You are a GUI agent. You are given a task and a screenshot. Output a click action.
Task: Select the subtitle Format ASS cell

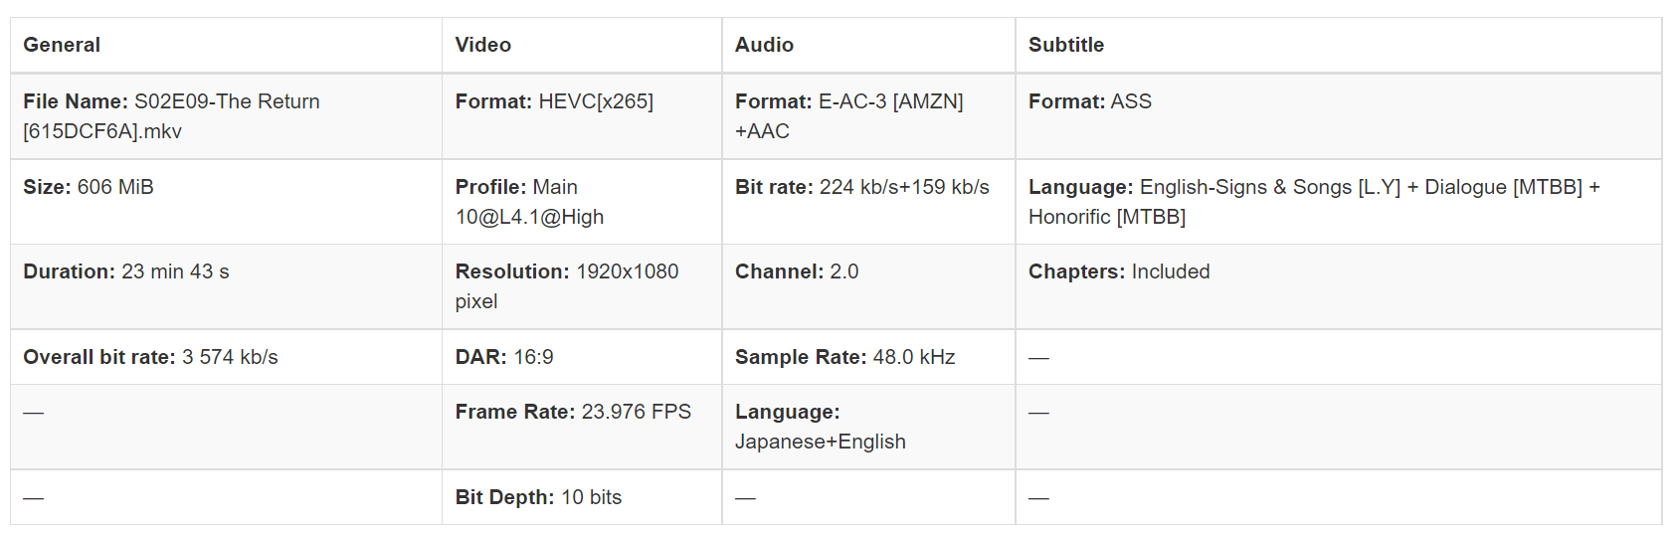(1090, 101)
